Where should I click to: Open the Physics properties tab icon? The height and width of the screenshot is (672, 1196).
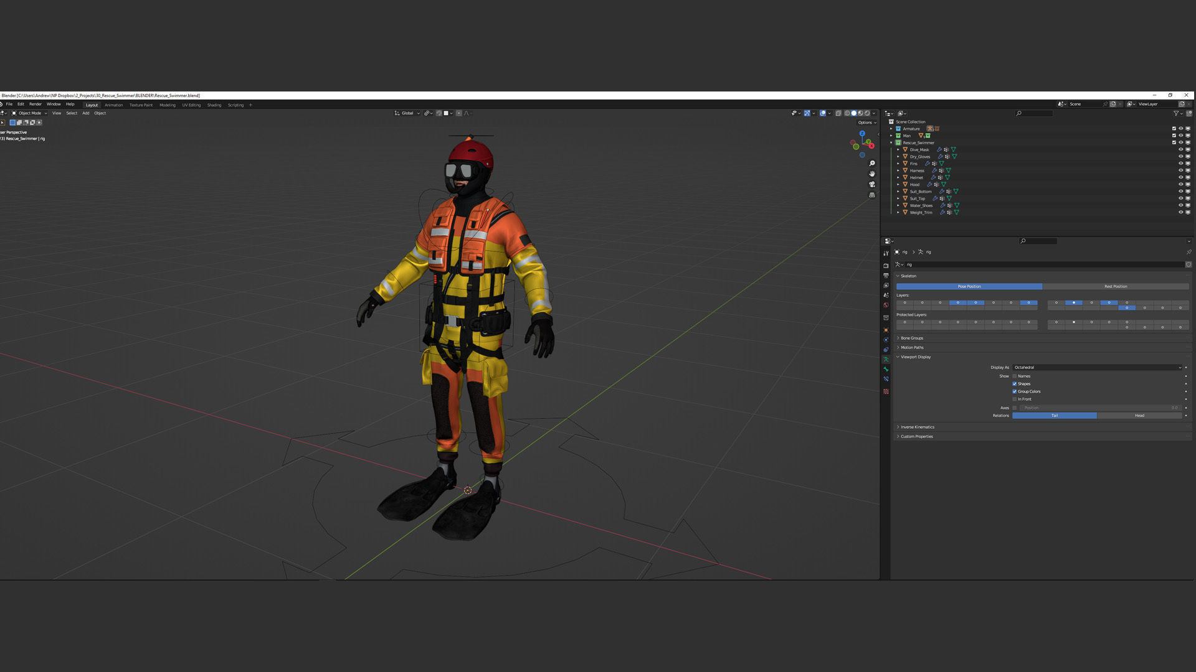(886, 340)
